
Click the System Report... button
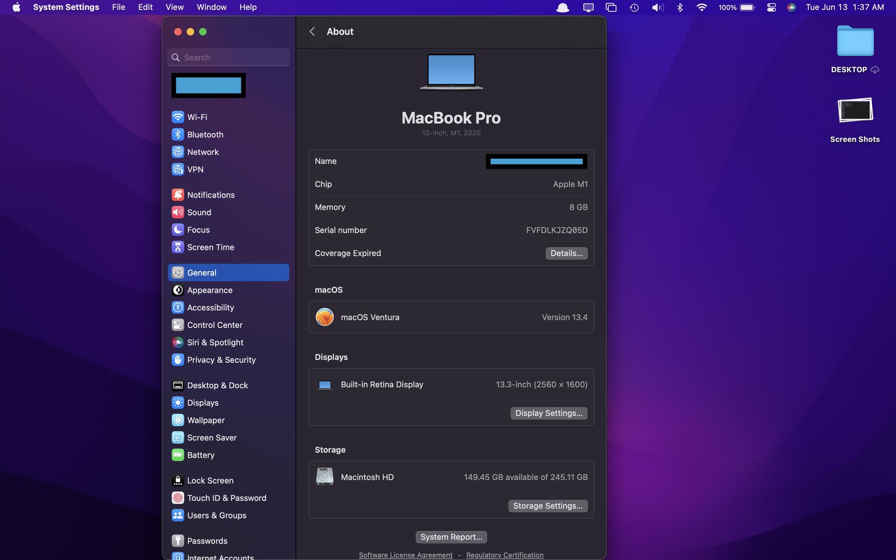(451, 537)
